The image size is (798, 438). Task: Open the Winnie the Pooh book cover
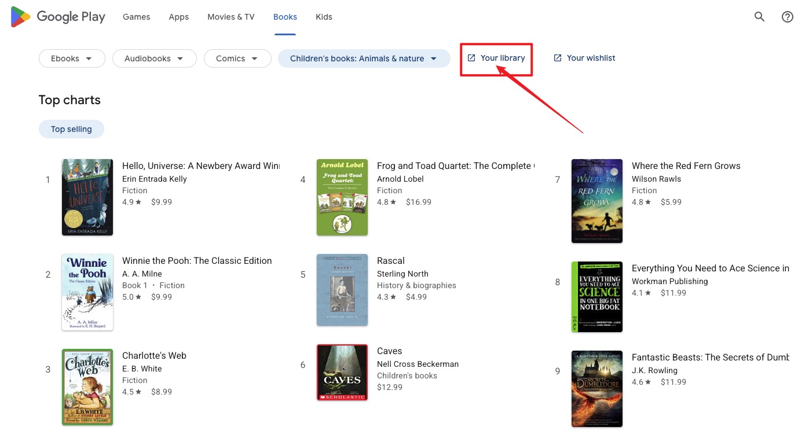87,292
